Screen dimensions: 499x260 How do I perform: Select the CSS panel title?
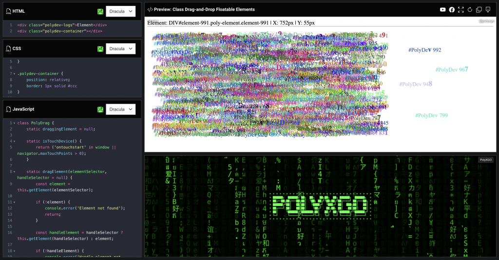tap(17, 49)
